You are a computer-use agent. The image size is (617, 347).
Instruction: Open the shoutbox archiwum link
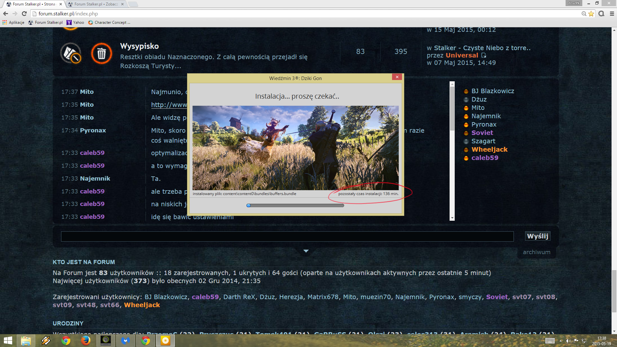tap(536, 252)
